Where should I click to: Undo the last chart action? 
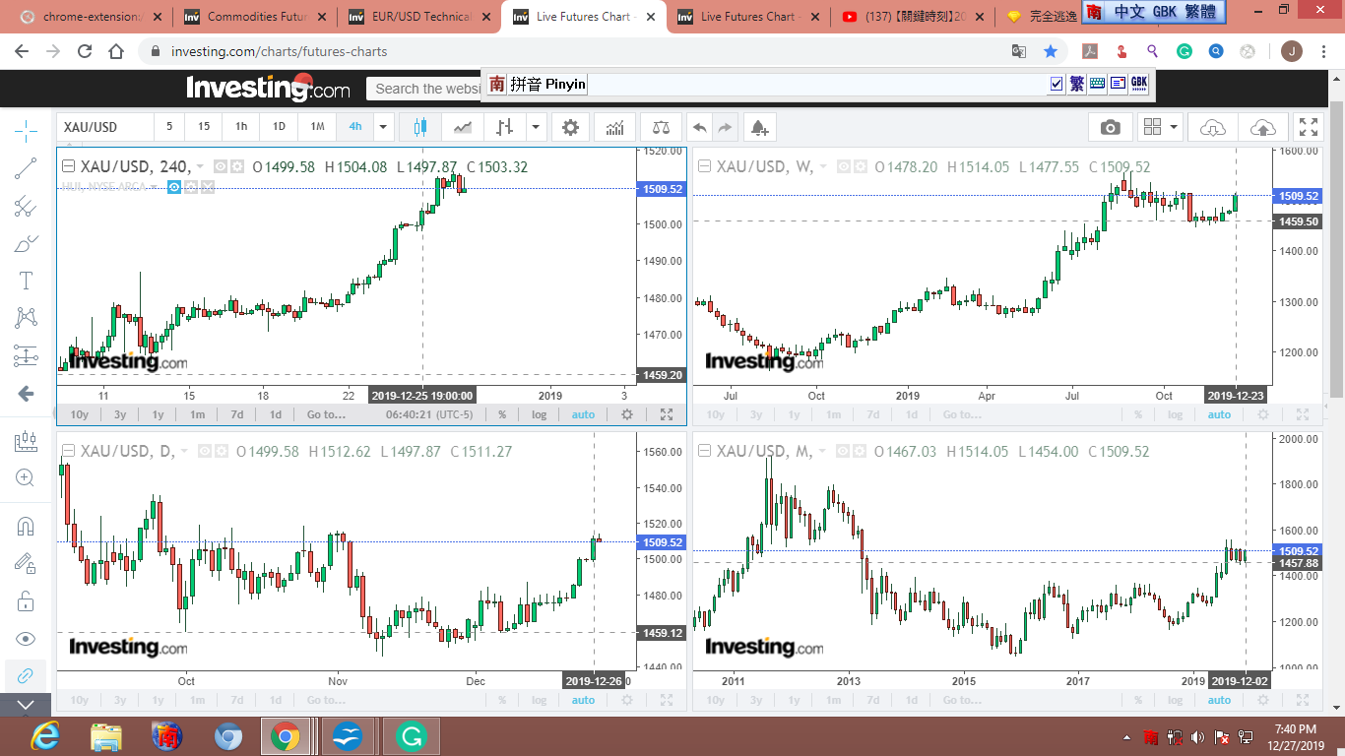click(x=700, y=127)
